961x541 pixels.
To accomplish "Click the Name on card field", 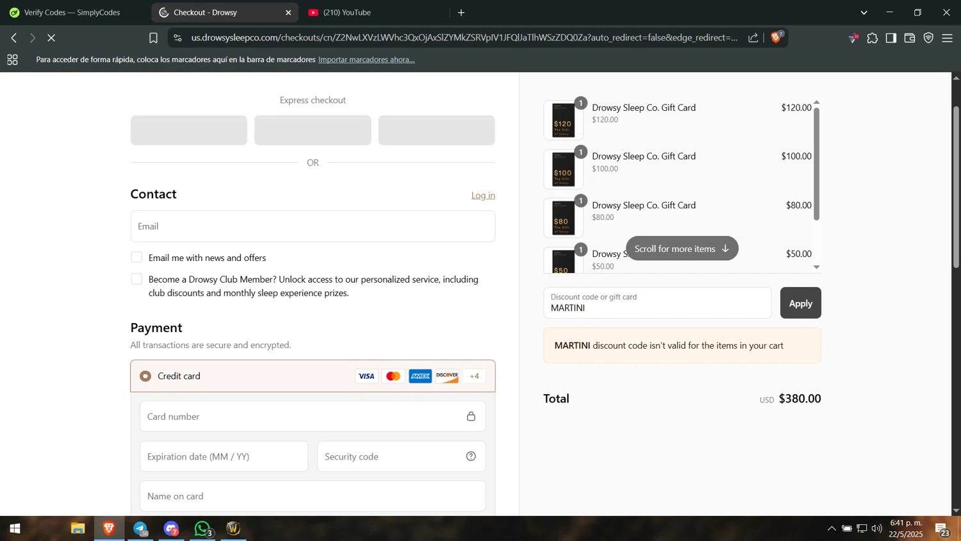I will pyautogui.click(x=313, y=496).
